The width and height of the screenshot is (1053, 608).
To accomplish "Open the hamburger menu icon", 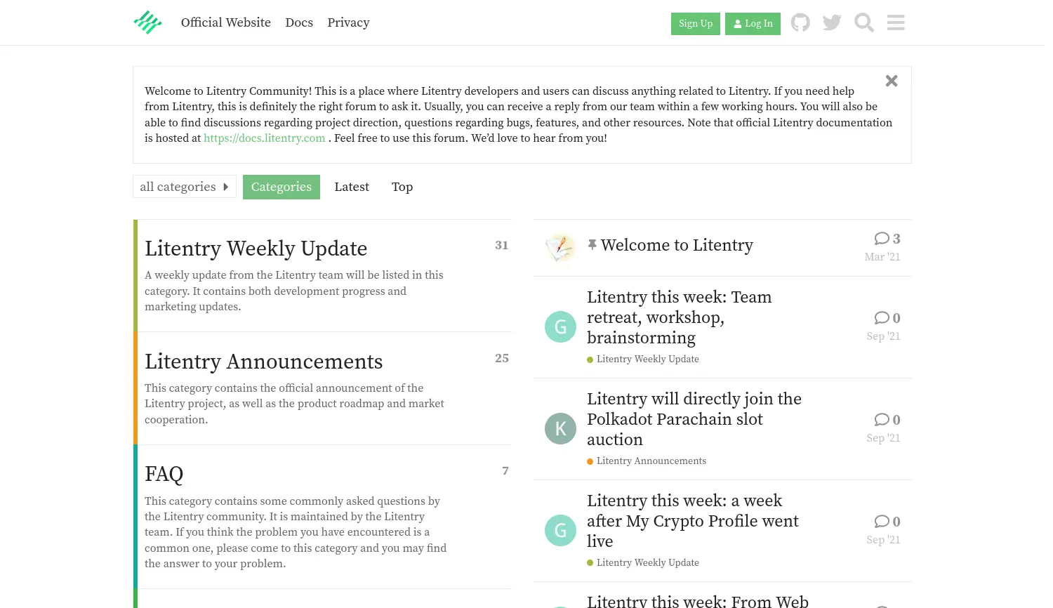I will click(896, 22).
